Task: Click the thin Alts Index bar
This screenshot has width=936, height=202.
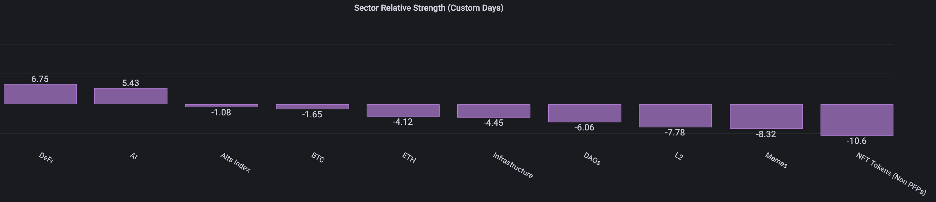Action: click(x=221, y=106)
